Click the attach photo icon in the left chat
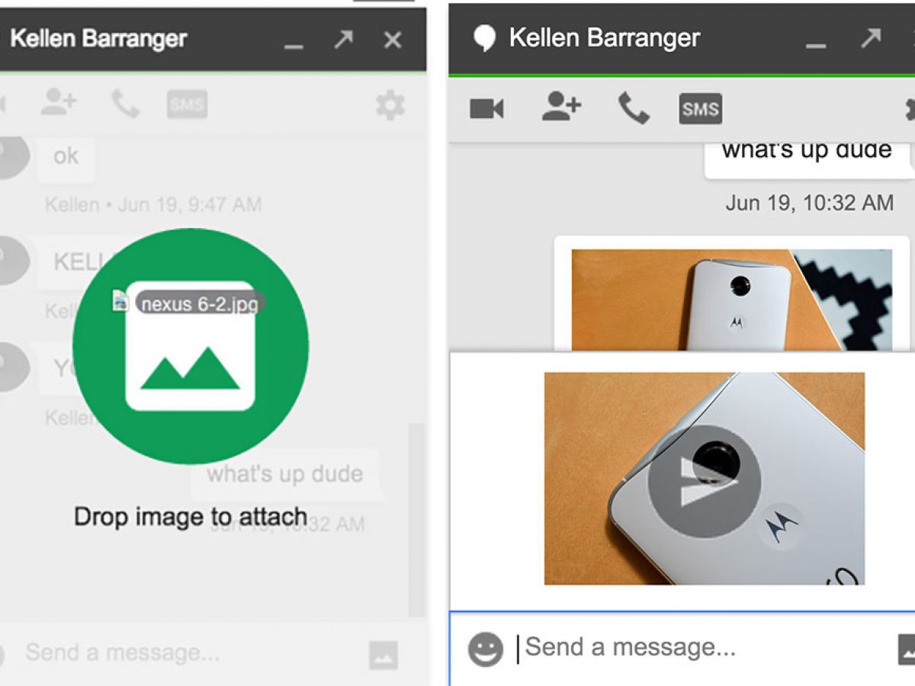Viewport: 915px width, 686px height. [x=383, y=654]
